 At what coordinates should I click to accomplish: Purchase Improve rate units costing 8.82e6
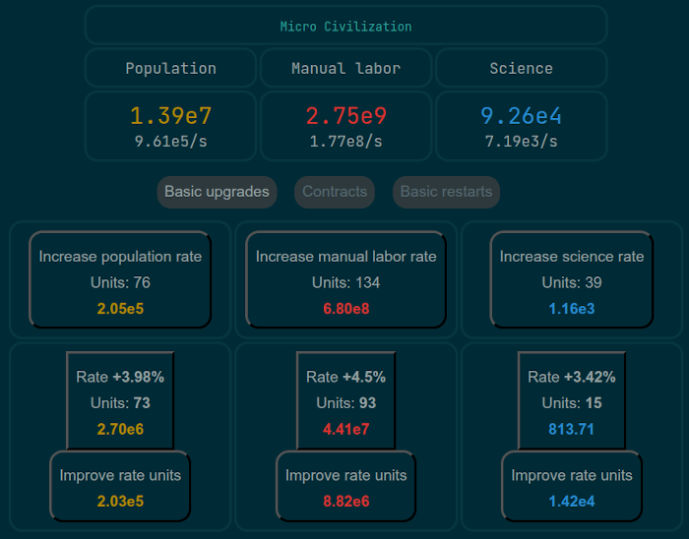345,486
